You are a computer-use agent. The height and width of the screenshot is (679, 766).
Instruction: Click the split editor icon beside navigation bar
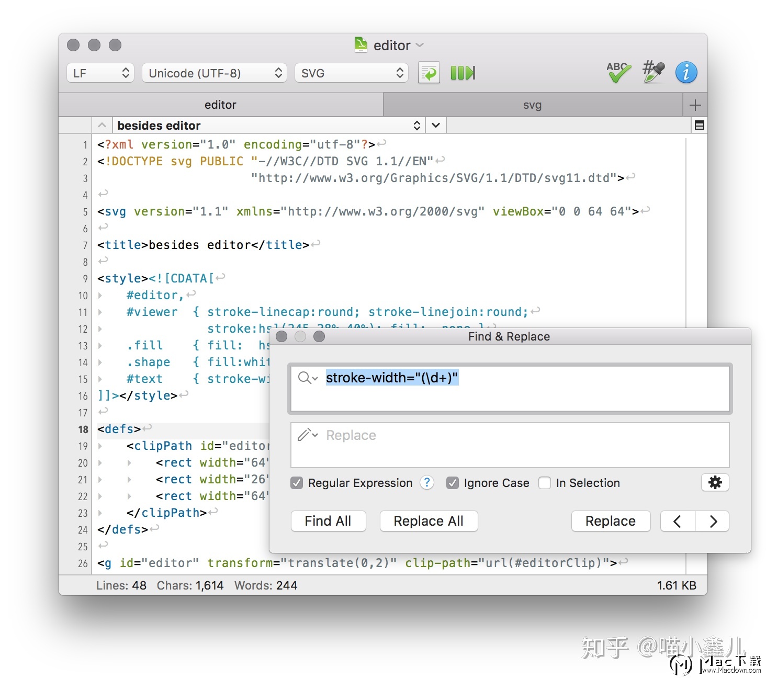[699, 125]
